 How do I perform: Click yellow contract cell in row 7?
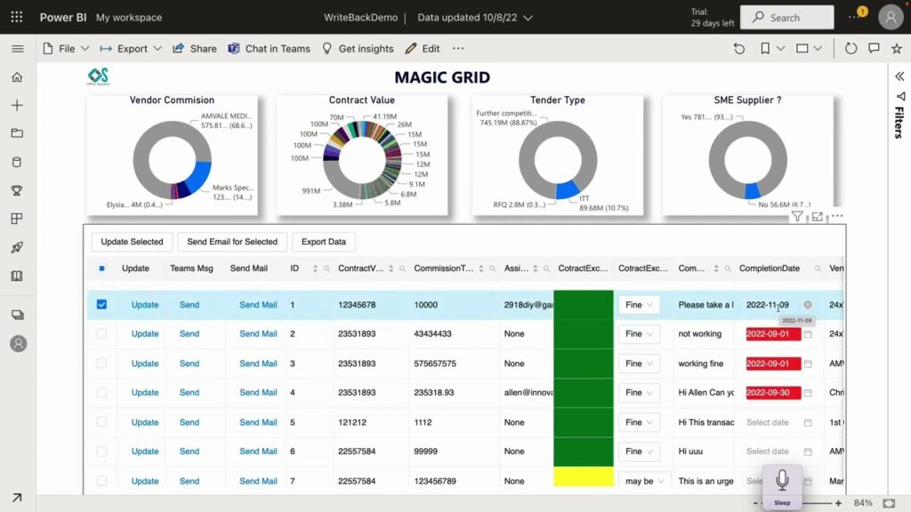tap(584, 476)
